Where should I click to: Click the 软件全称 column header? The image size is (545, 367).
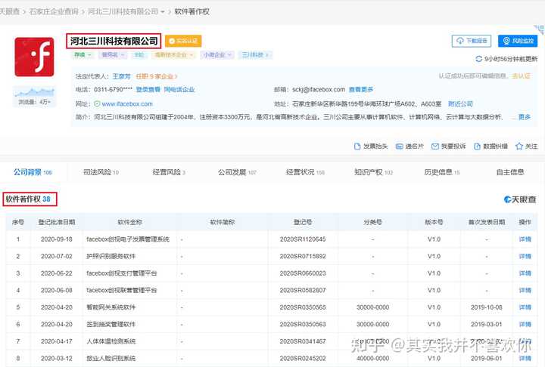[x=130, y=222]
